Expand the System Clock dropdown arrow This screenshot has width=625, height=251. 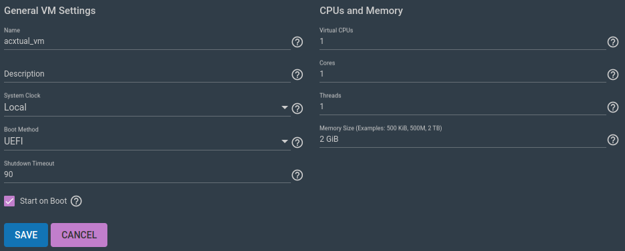[x=285, y=107]
